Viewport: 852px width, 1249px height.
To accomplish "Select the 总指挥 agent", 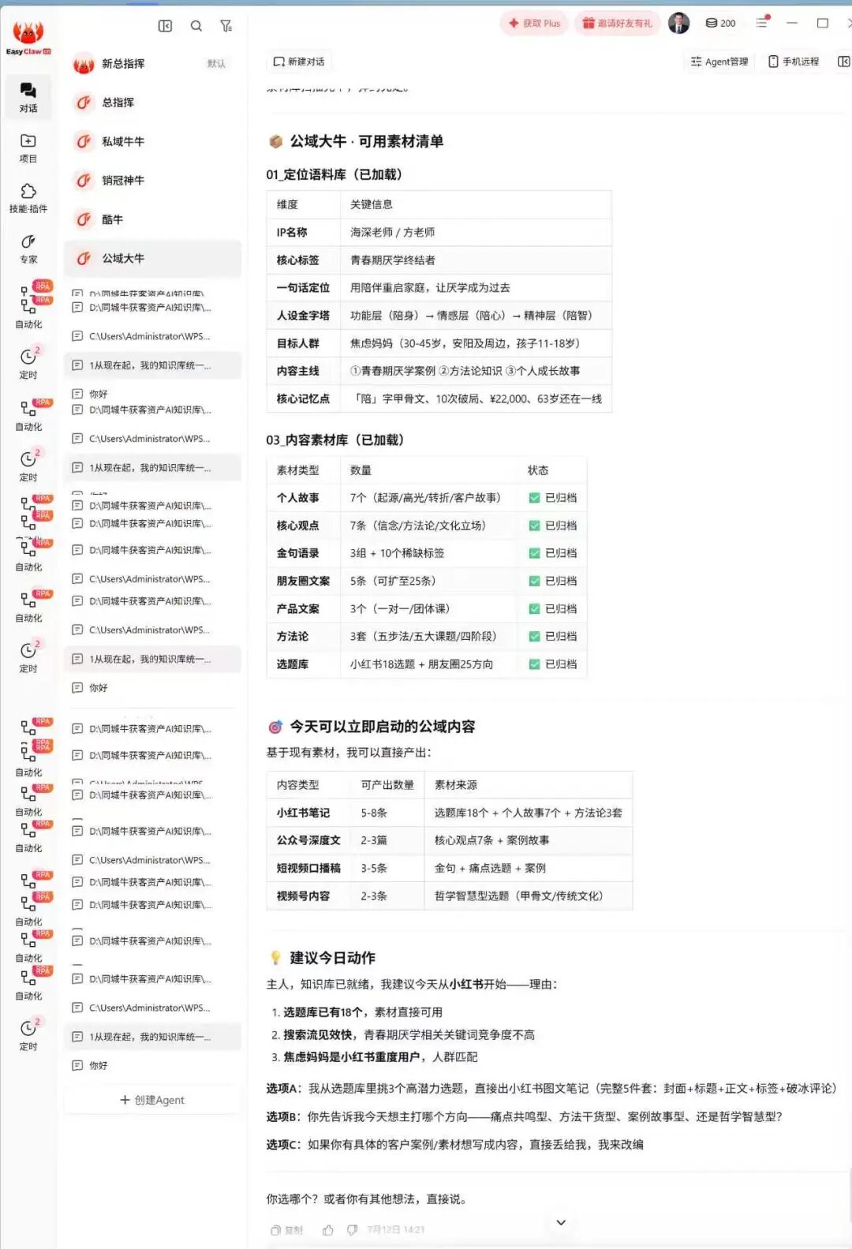I will point(153,103).
